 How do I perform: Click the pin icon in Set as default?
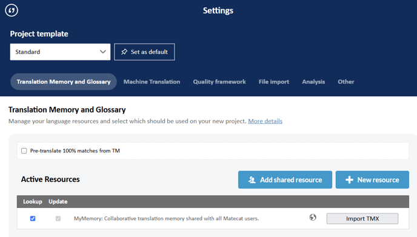[x=124, y=52]
